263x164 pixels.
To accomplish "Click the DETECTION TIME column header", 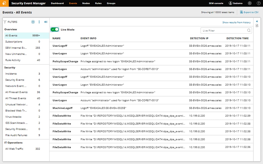I will pos(237,38).
